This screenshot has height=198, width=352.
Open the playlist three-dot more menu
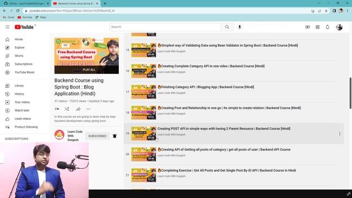coord(88,109)
